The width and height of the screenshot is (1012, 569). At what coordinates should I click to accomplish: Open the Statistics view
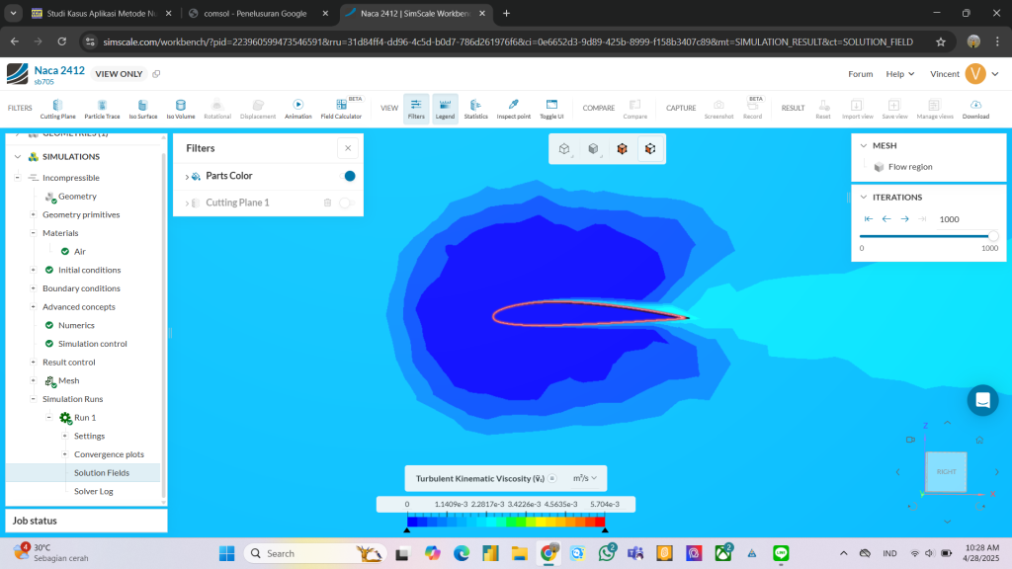click(x=475, y=108)
